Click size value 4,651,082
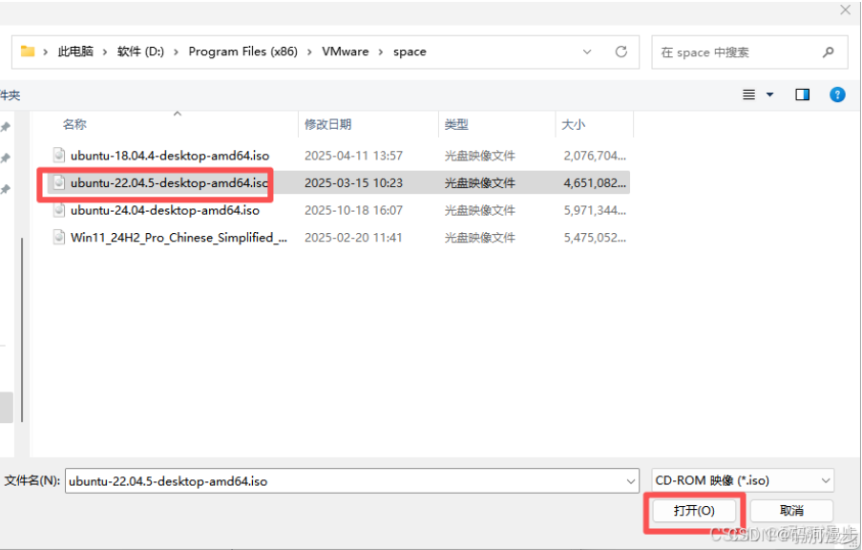 [595, 183]
